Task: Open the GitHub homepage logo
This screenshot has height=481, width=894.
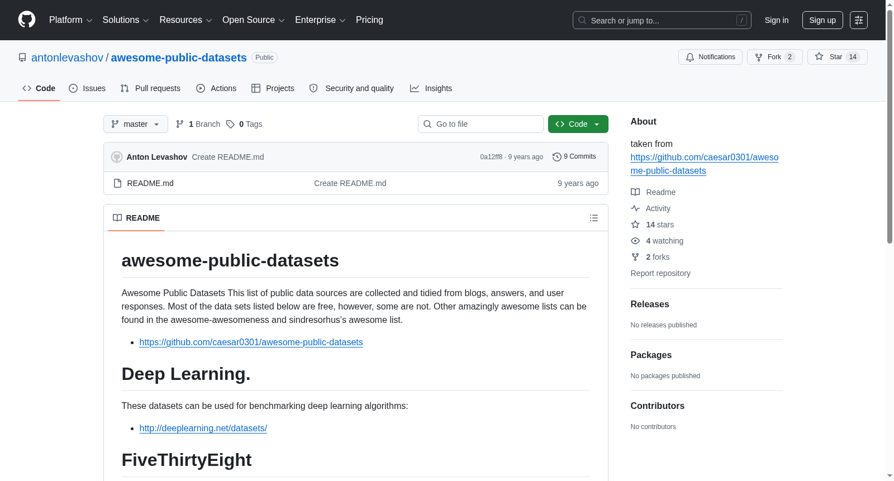Action: (x=27, y=20)
